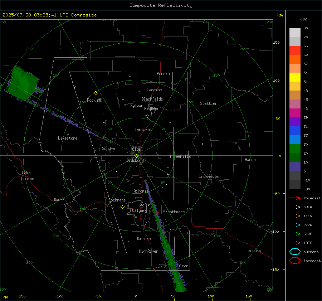Click the radar site diamond between Olds and Didsbury
Viewport: 322px width, 301px height.
pyautogui.click(x=136, y=156)
